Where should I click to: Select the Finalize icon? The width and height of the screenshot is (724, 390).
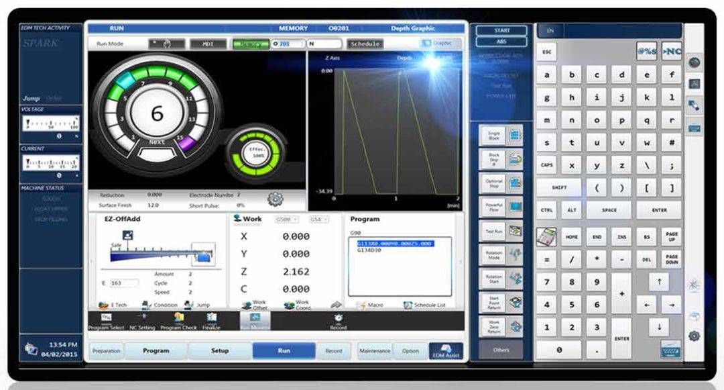coord(211,317)
